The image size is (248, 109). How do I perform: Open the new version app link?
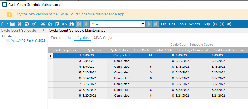pos(71,14)
